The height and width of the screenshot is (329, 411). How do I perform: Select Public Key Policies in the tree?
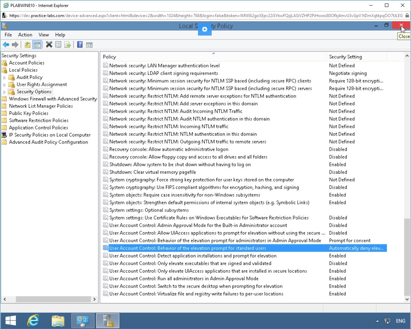[29, 113]
